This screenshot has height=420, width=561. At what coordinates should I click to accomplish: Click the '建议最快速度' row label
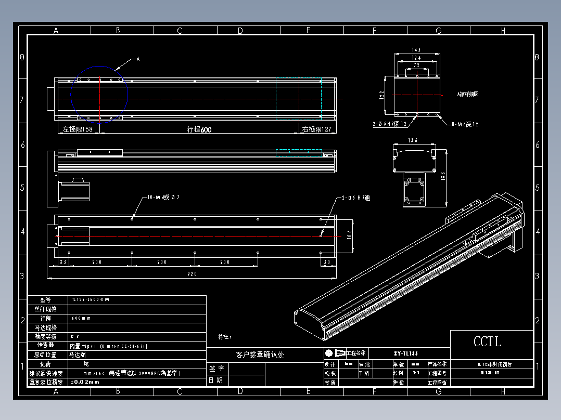(x=46, y=374)
